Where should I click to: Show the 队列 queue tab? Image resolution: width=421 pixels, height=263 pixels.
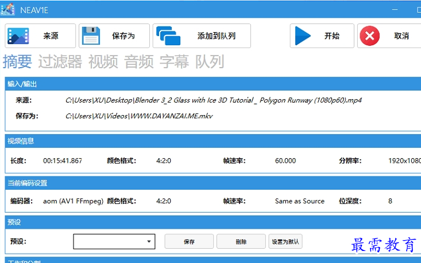pos(209,61)
